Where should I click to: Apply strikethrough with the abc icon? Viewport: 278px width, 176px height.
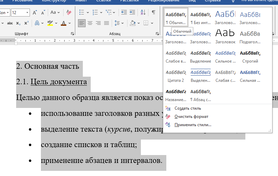(10, 23)
